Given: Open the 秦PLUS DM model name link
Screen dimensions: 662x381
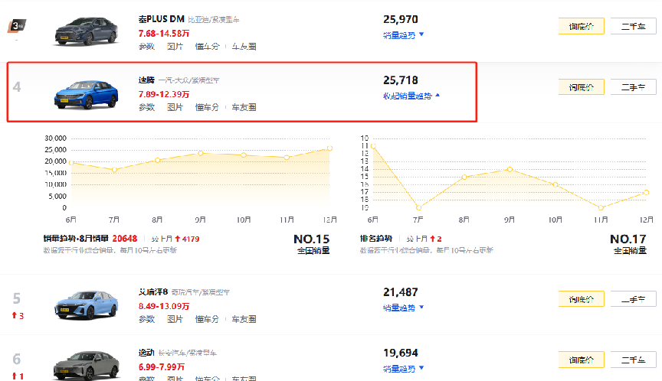Looking at the screenshot, I should [x=161, y=19].
